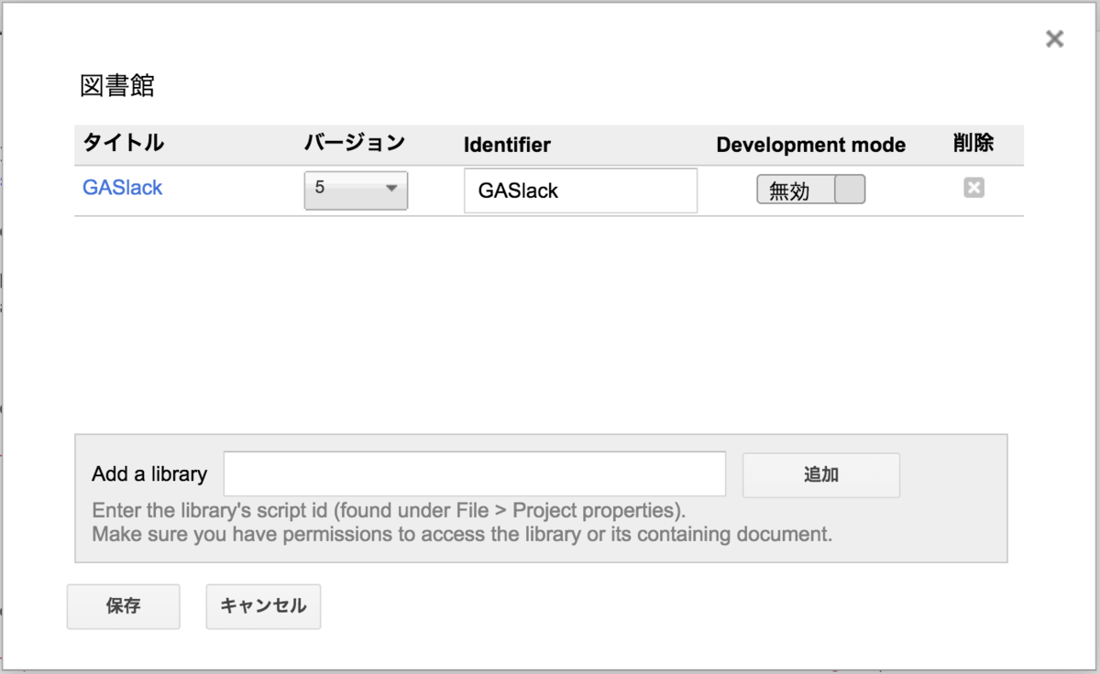Click the 削除 column header

pyautogui.click(x=973, y=143)
